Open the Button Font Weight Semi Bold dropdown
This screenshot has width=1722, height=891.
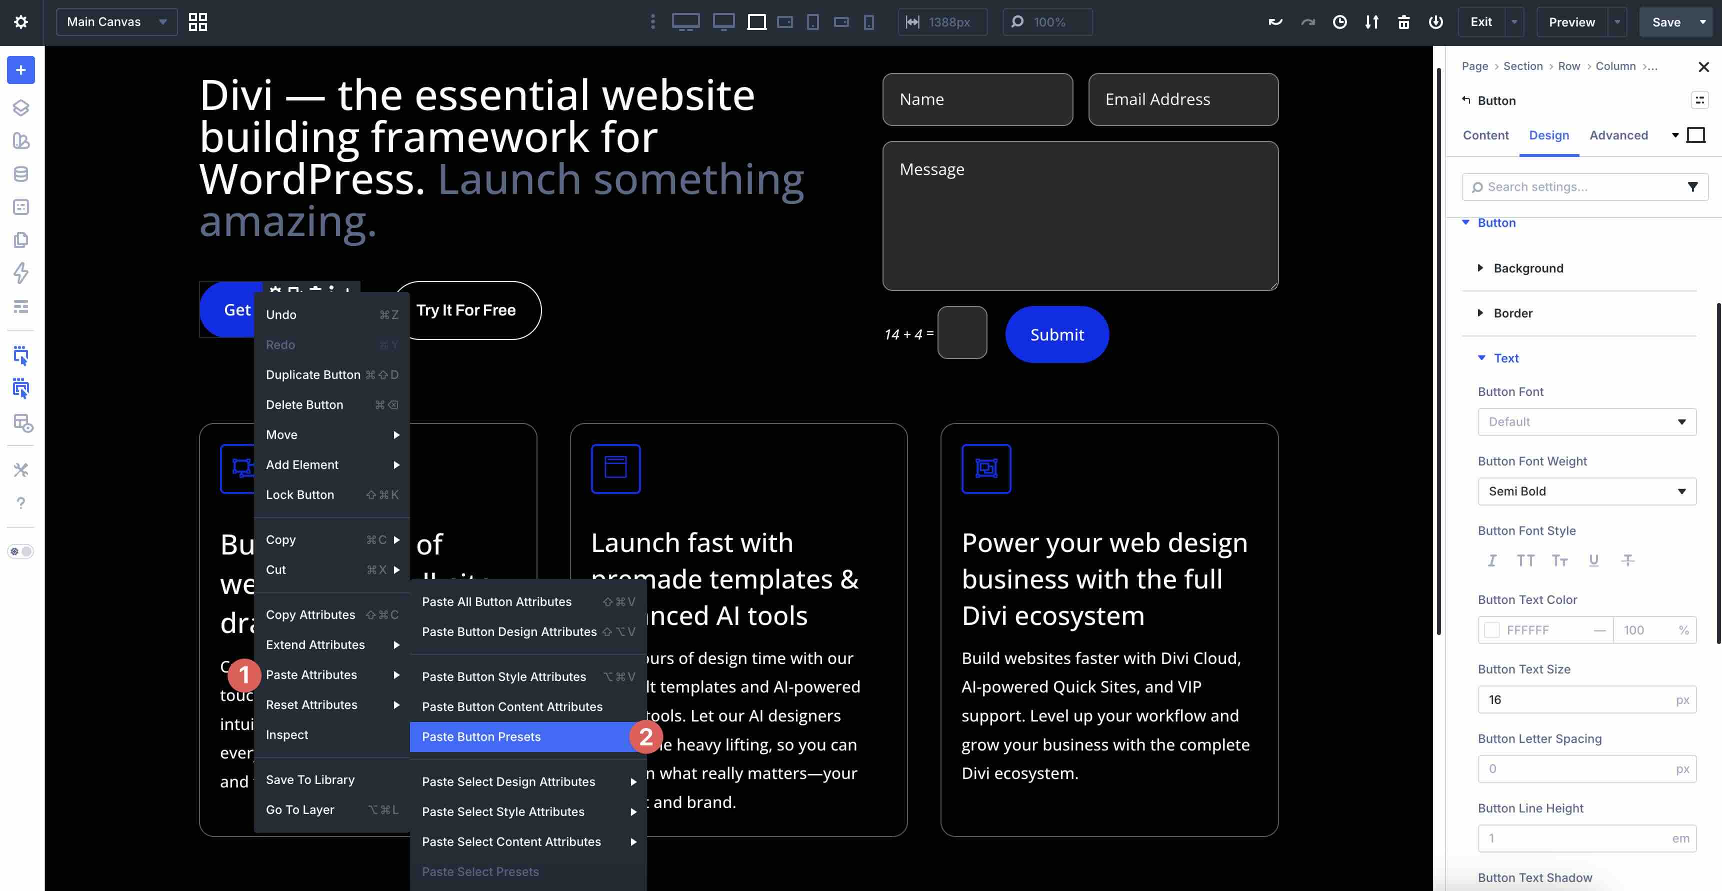tap(1587, 491)
